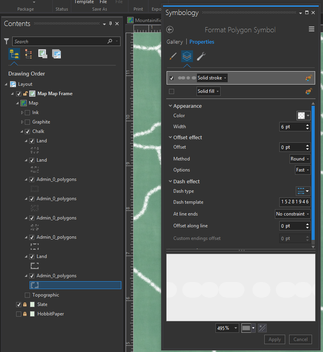Click the preview zoom-to-fit icon
Viewport: 323px width, 352px height.
point(262,328)
